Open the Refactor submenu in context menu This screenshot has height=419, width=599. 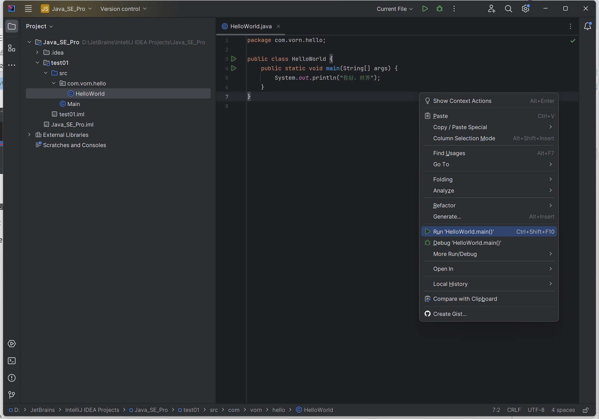click(444, 205)
